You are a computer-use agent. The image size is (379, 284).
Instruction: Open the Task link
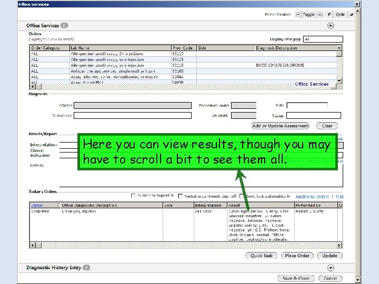340,197
